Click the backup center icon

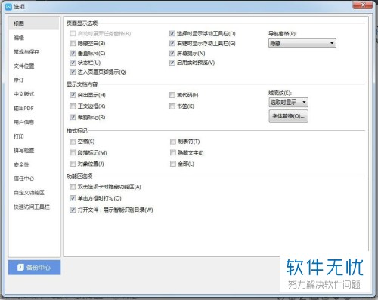[20, 268]
